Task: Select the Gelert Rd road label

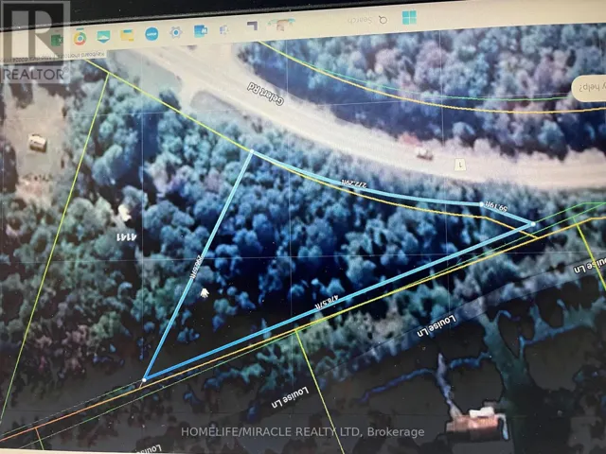Action: coord(266,94)
